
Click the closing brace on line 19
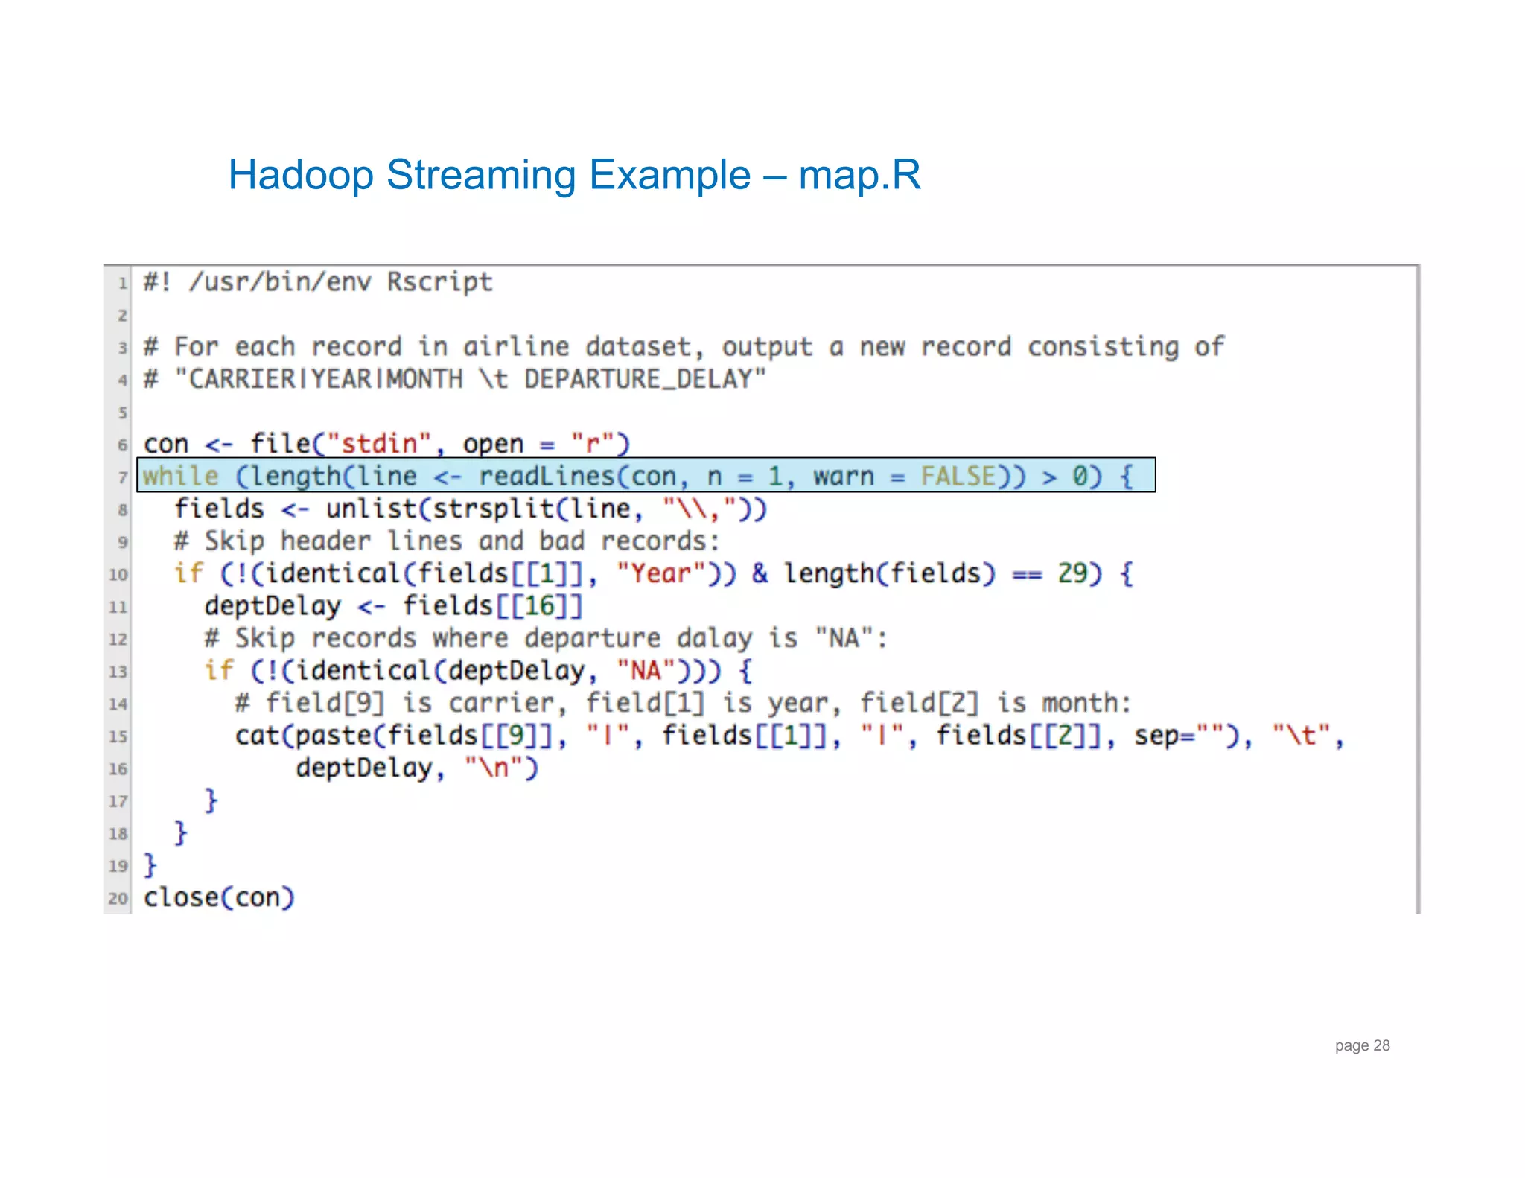tap(150, 865)
